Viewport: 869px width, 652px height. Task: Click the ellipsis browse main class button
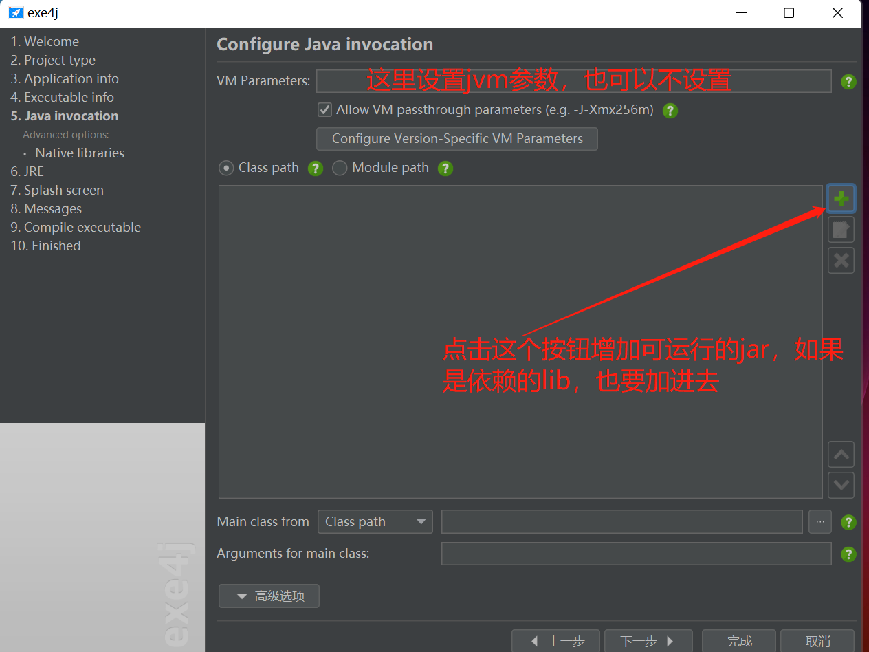coord(819,522)
